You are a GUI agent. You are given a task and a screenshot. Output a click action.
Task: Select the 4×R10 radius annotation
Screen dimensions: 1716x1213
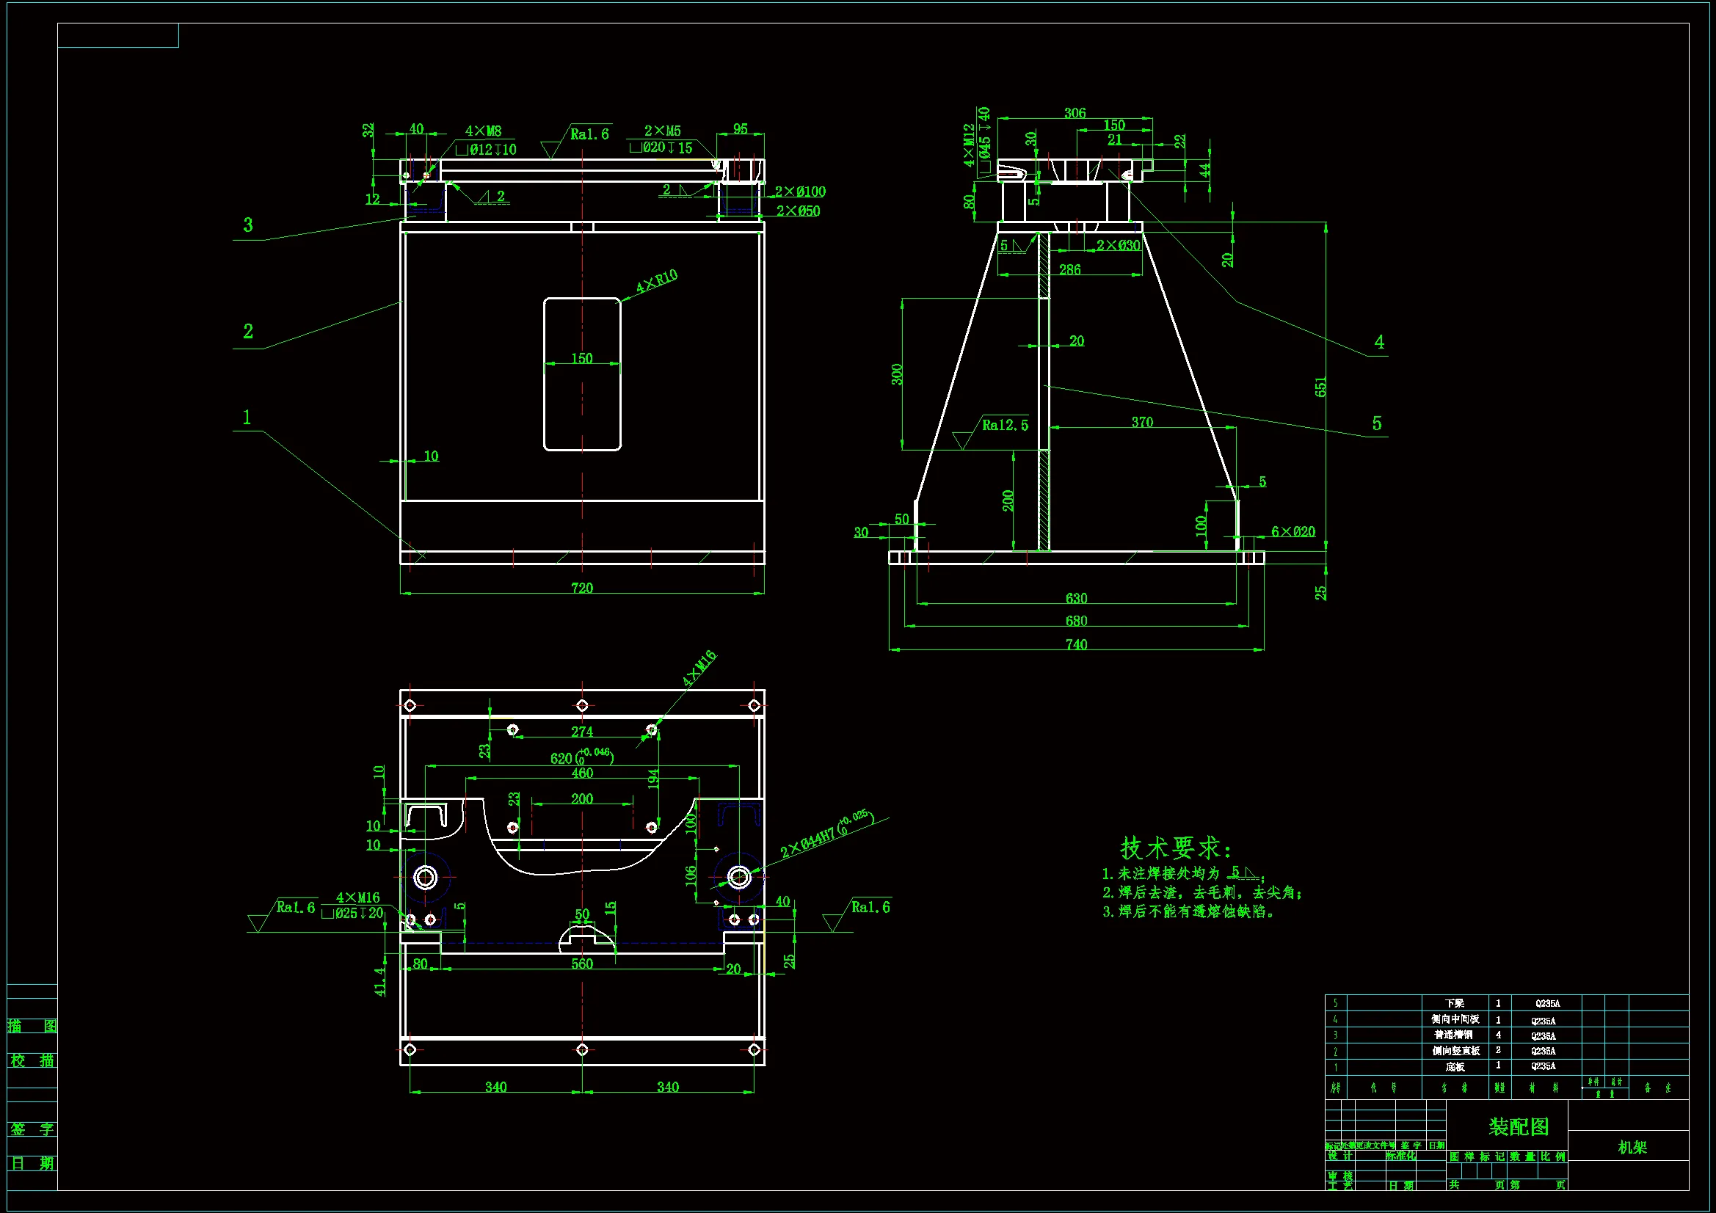point(656,281)
